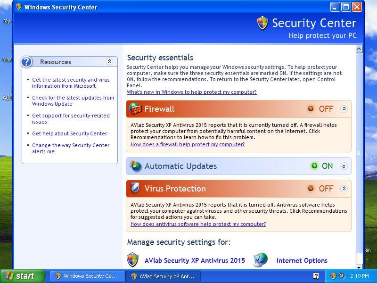Open 'Check for the latest updates' link

pyautogui.click(x=73, y=100)
